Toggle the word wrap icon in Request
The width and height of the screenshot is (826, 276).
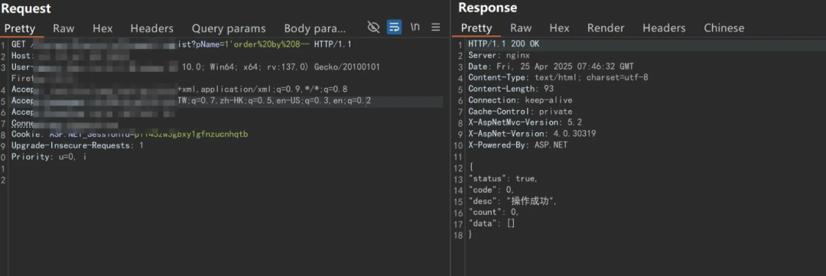(394, 28)
